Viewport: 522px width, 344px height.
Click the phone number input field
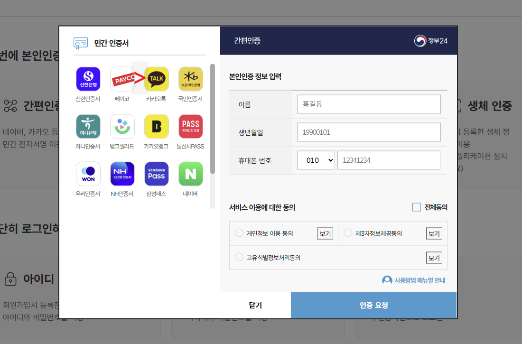(x=389, y=160)
